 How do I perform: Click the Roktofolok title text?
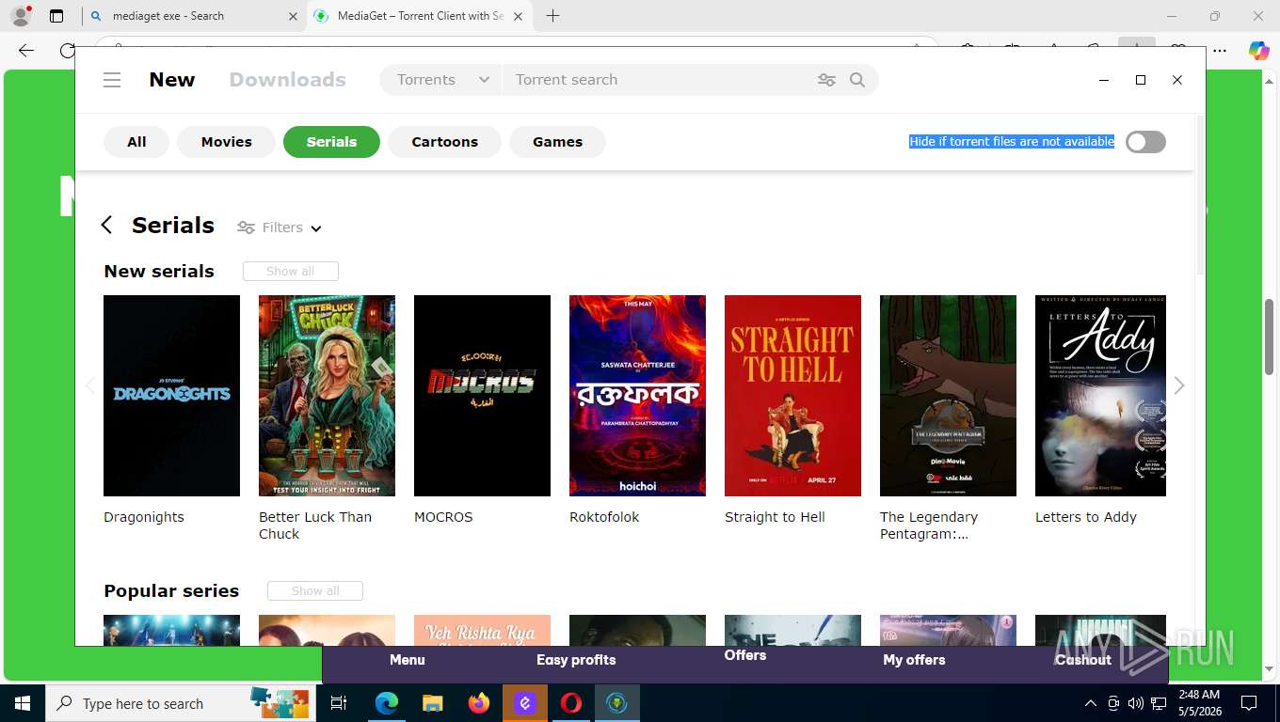click(x=604, y=517)
